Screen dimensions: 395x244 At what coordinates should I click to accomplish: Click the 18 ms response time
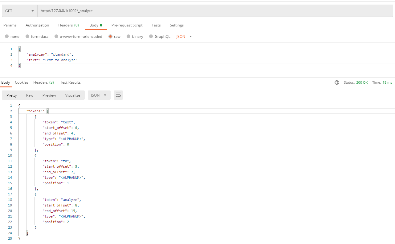coord(387,82)
